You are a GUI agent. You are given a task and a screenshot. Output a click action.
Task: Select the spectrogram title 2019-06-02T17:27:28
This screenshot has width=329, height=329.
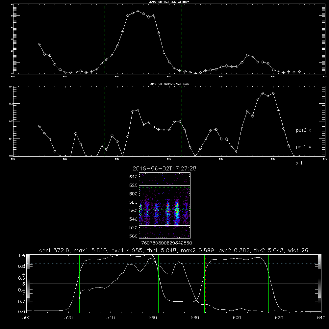pyautogui.click(x=164, y=169)
